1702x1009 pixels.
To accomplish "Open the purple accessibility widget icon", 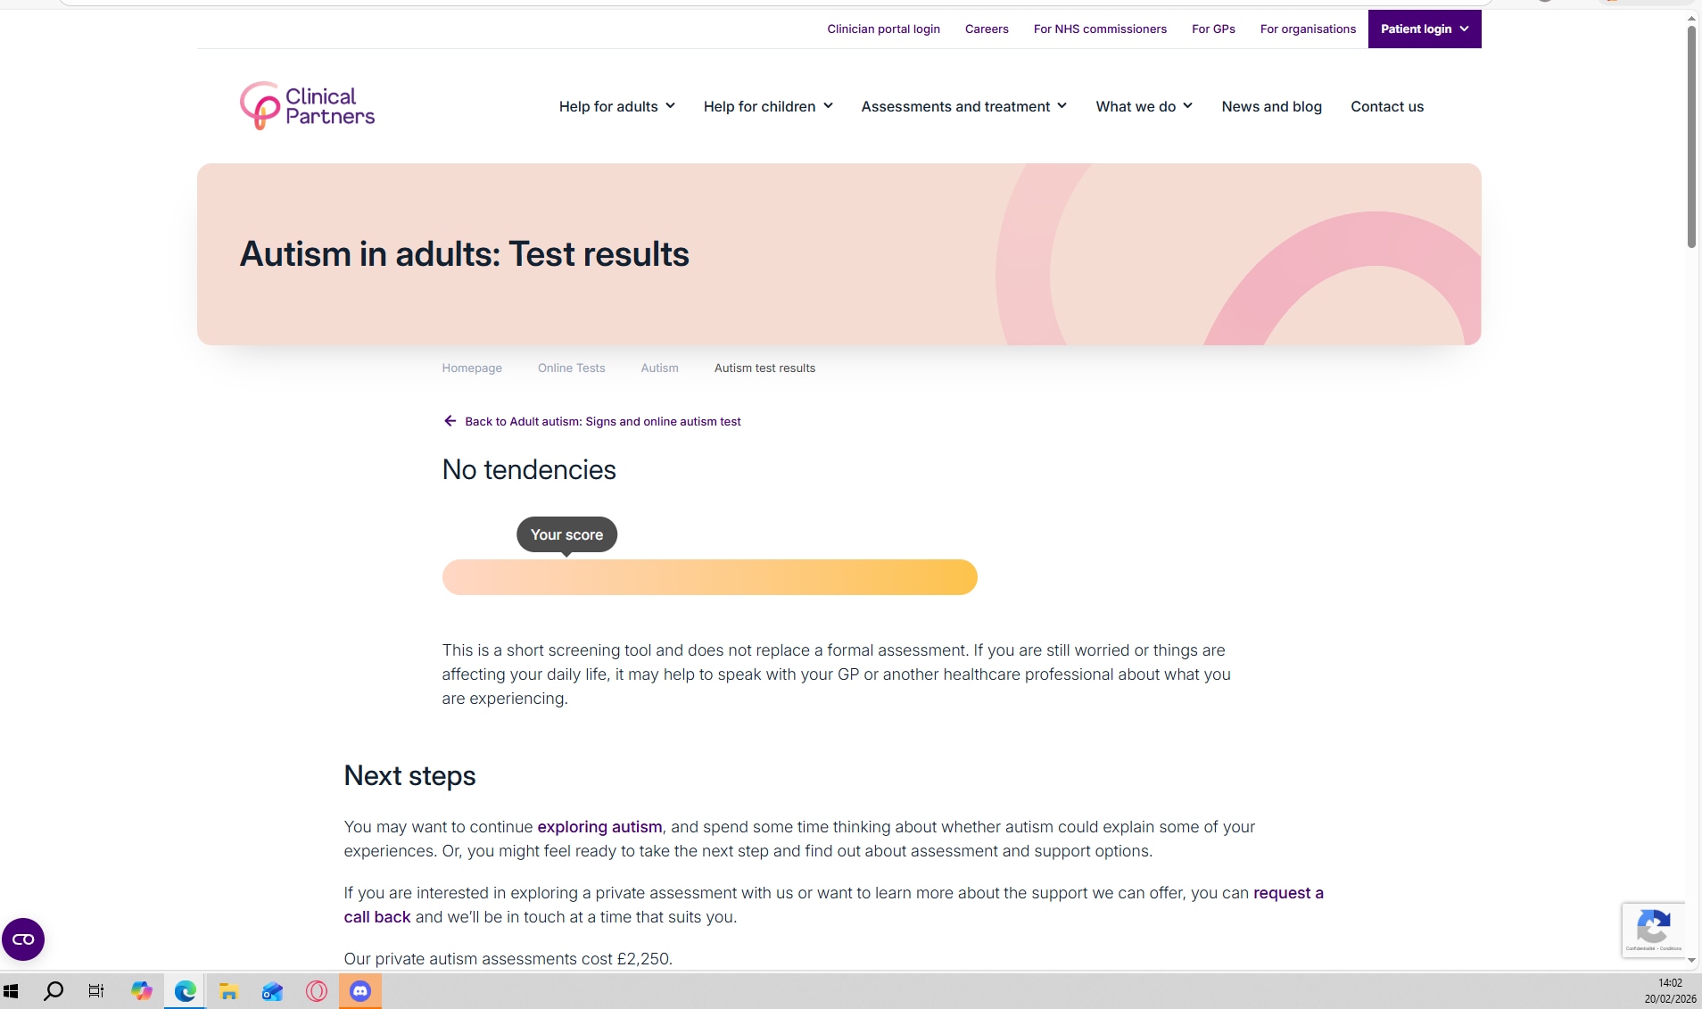I will coord(23,939).
